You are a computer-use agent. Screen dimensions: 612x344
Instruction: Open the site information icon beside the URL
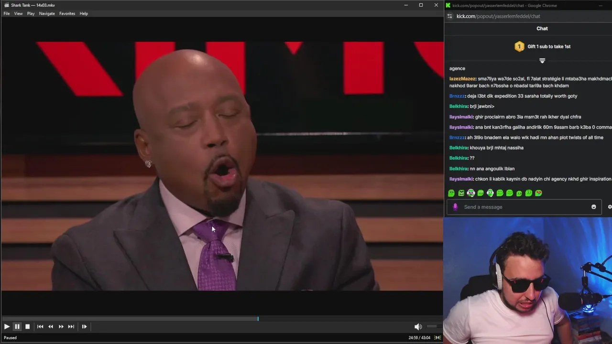pyautogui.click(x=449, y=16)
